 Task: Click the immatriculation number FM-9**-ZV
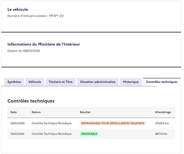coord(56,16)
